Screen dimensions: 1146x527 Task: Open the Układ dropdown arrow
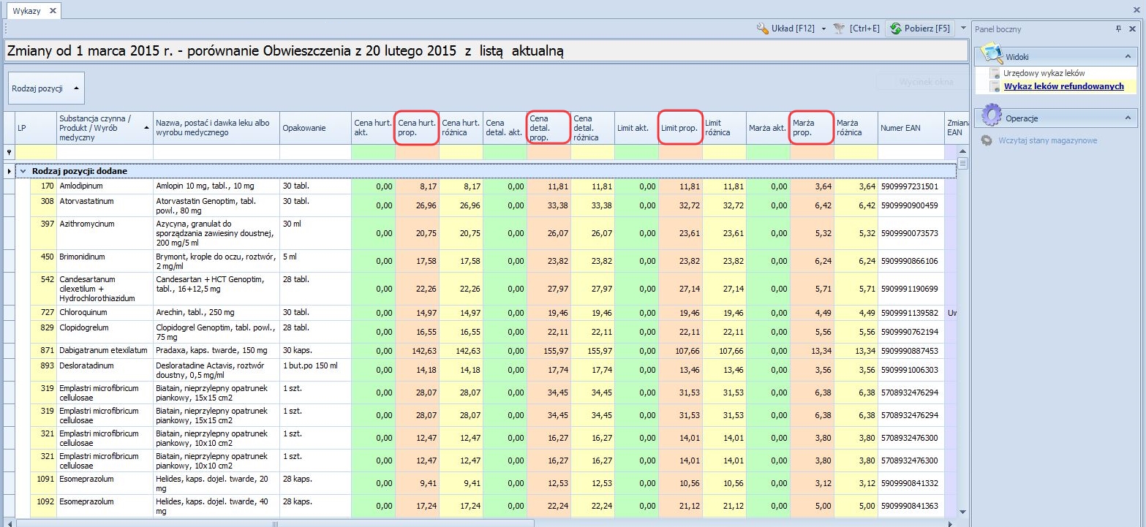823,29
